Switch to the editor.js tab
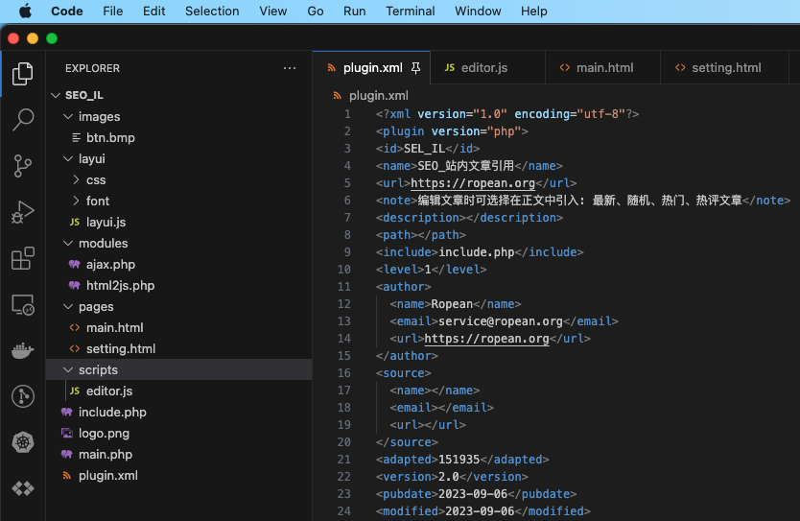 tap(483, 68)
